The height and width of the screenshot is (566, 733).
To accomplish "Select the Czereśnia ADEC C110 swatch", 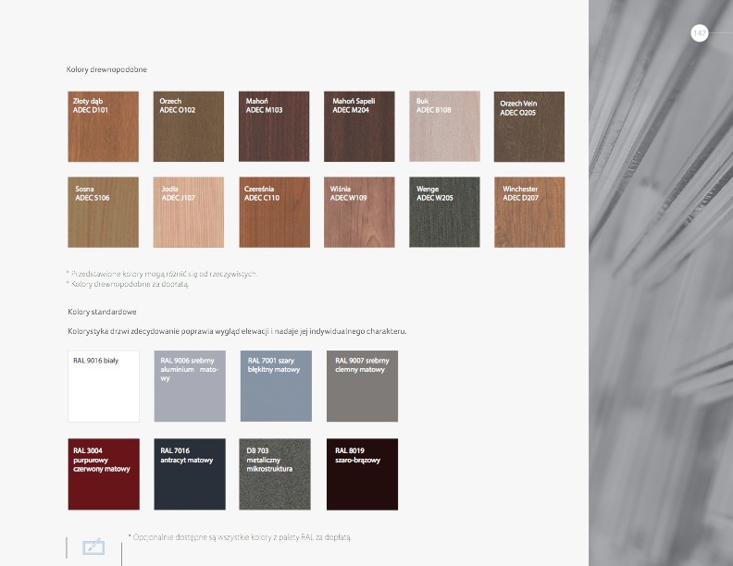I will pyautogui.click(x=275, y=213).
